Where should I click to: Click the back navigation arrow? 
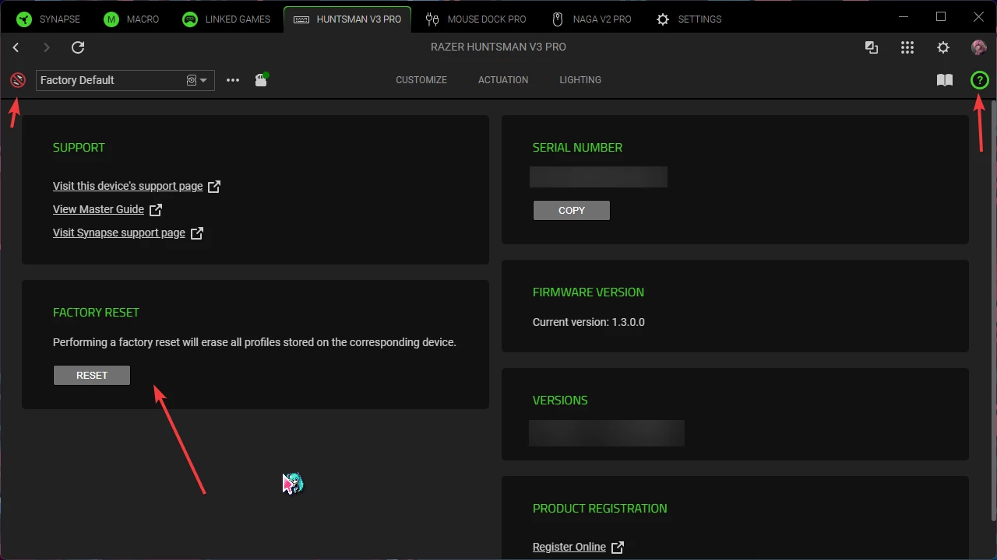click(16, 47)
